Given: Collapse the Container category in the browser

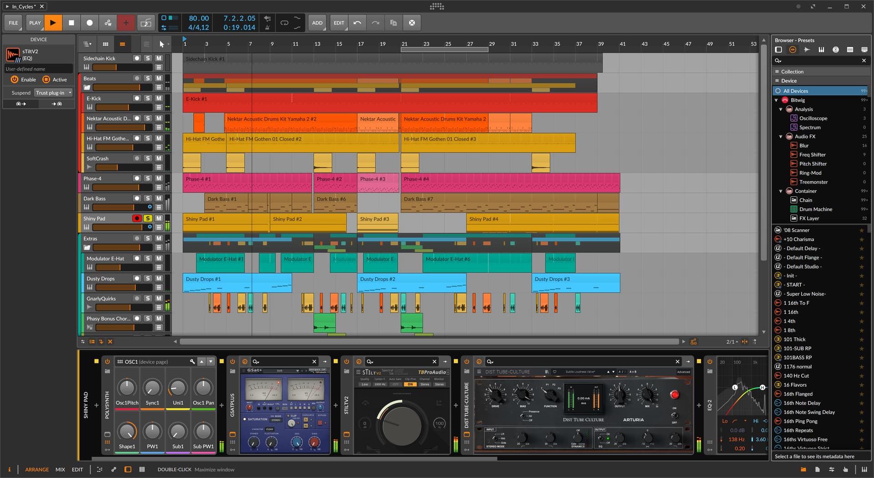Looking at the screenshot, I should 781,191.
